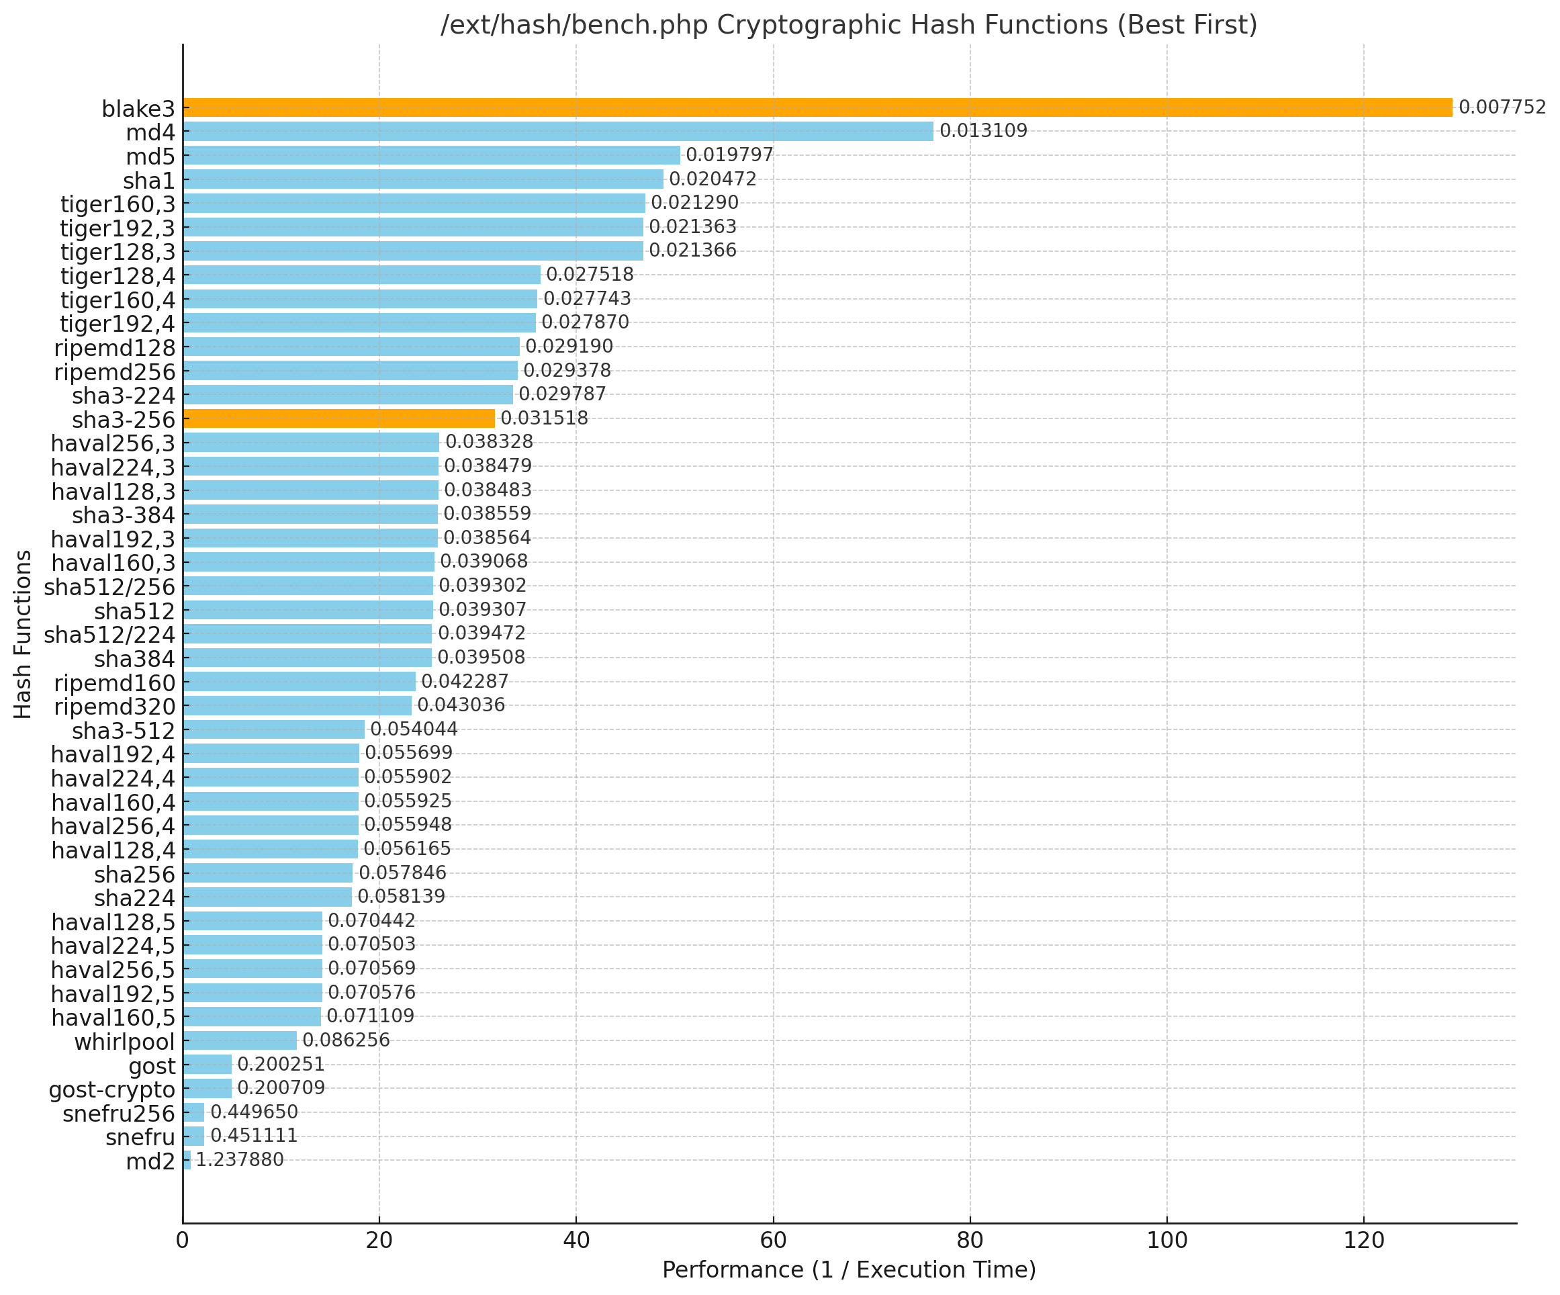Click the value label 0.086256

click(346, 1040)
